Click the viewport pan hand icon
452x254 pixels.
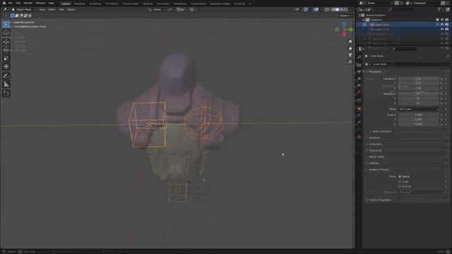coord(350,49)
